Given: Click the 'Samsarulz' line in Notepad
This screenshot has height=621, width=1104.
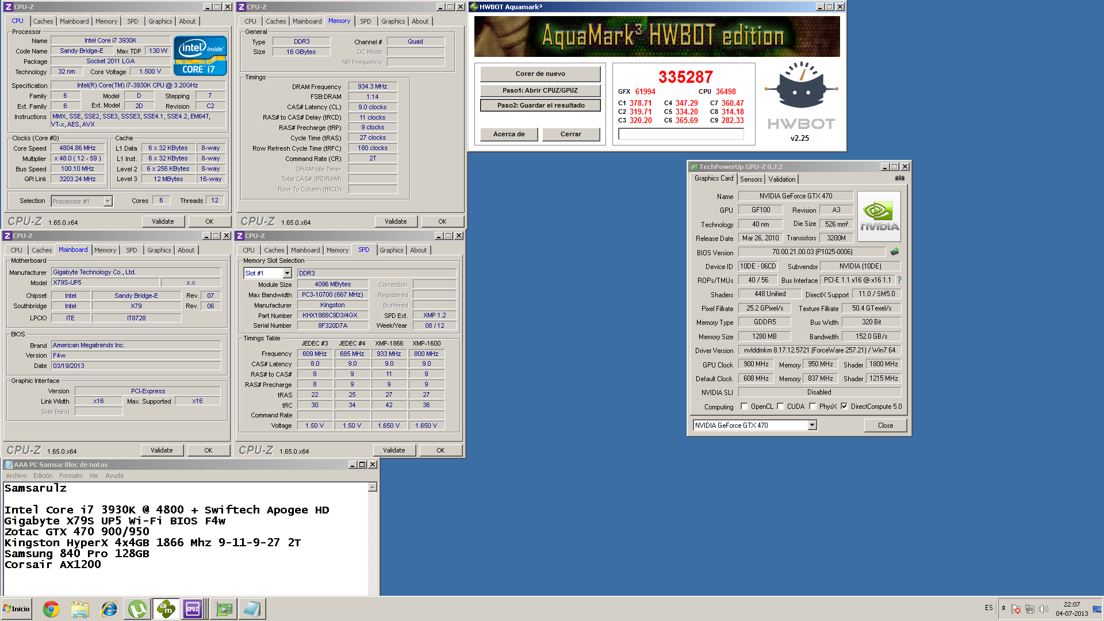Looking at the screenshot, I should click(x=36, y=488).
